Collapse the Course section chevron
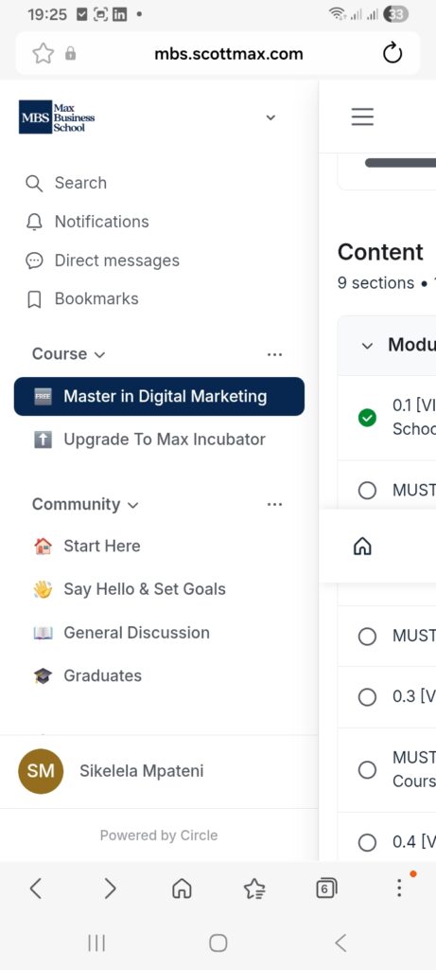 pos(99,355)
